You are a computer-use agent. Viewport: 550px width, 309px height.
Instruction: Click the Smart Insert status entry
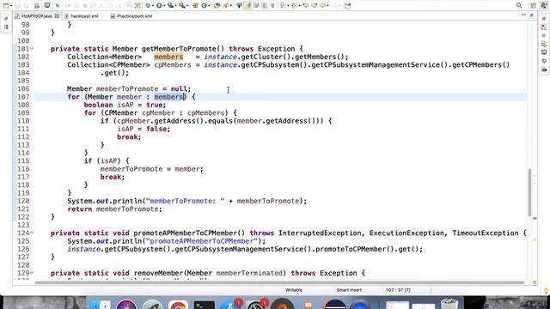[x=349, y=290]
